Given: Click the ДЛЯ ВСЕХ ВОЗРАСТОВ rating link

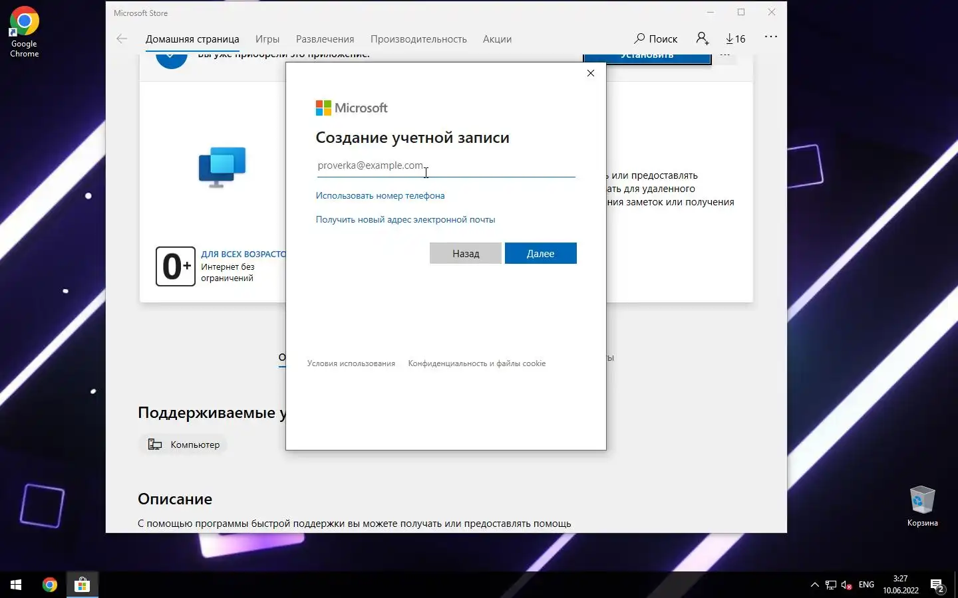Looking at the screenshot, I should click(x=243, y=254).
